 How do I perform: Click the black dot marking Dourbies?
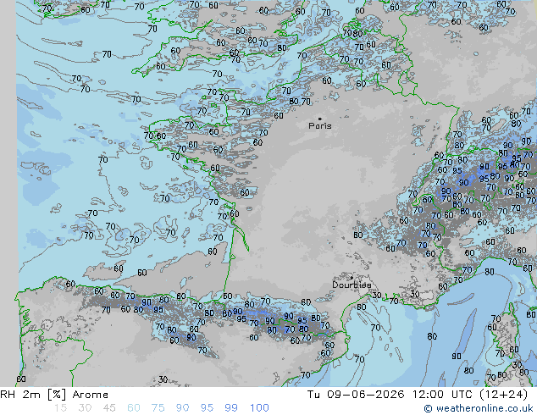coord(352,278)
